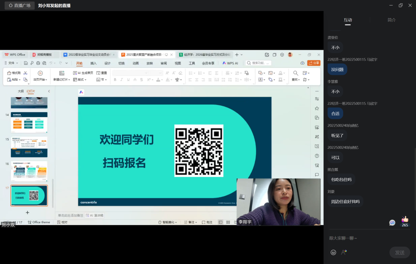The image size is (416, 264).
Task: Click the search magnifier in WPS ribbon
Action: coord(295,73)
